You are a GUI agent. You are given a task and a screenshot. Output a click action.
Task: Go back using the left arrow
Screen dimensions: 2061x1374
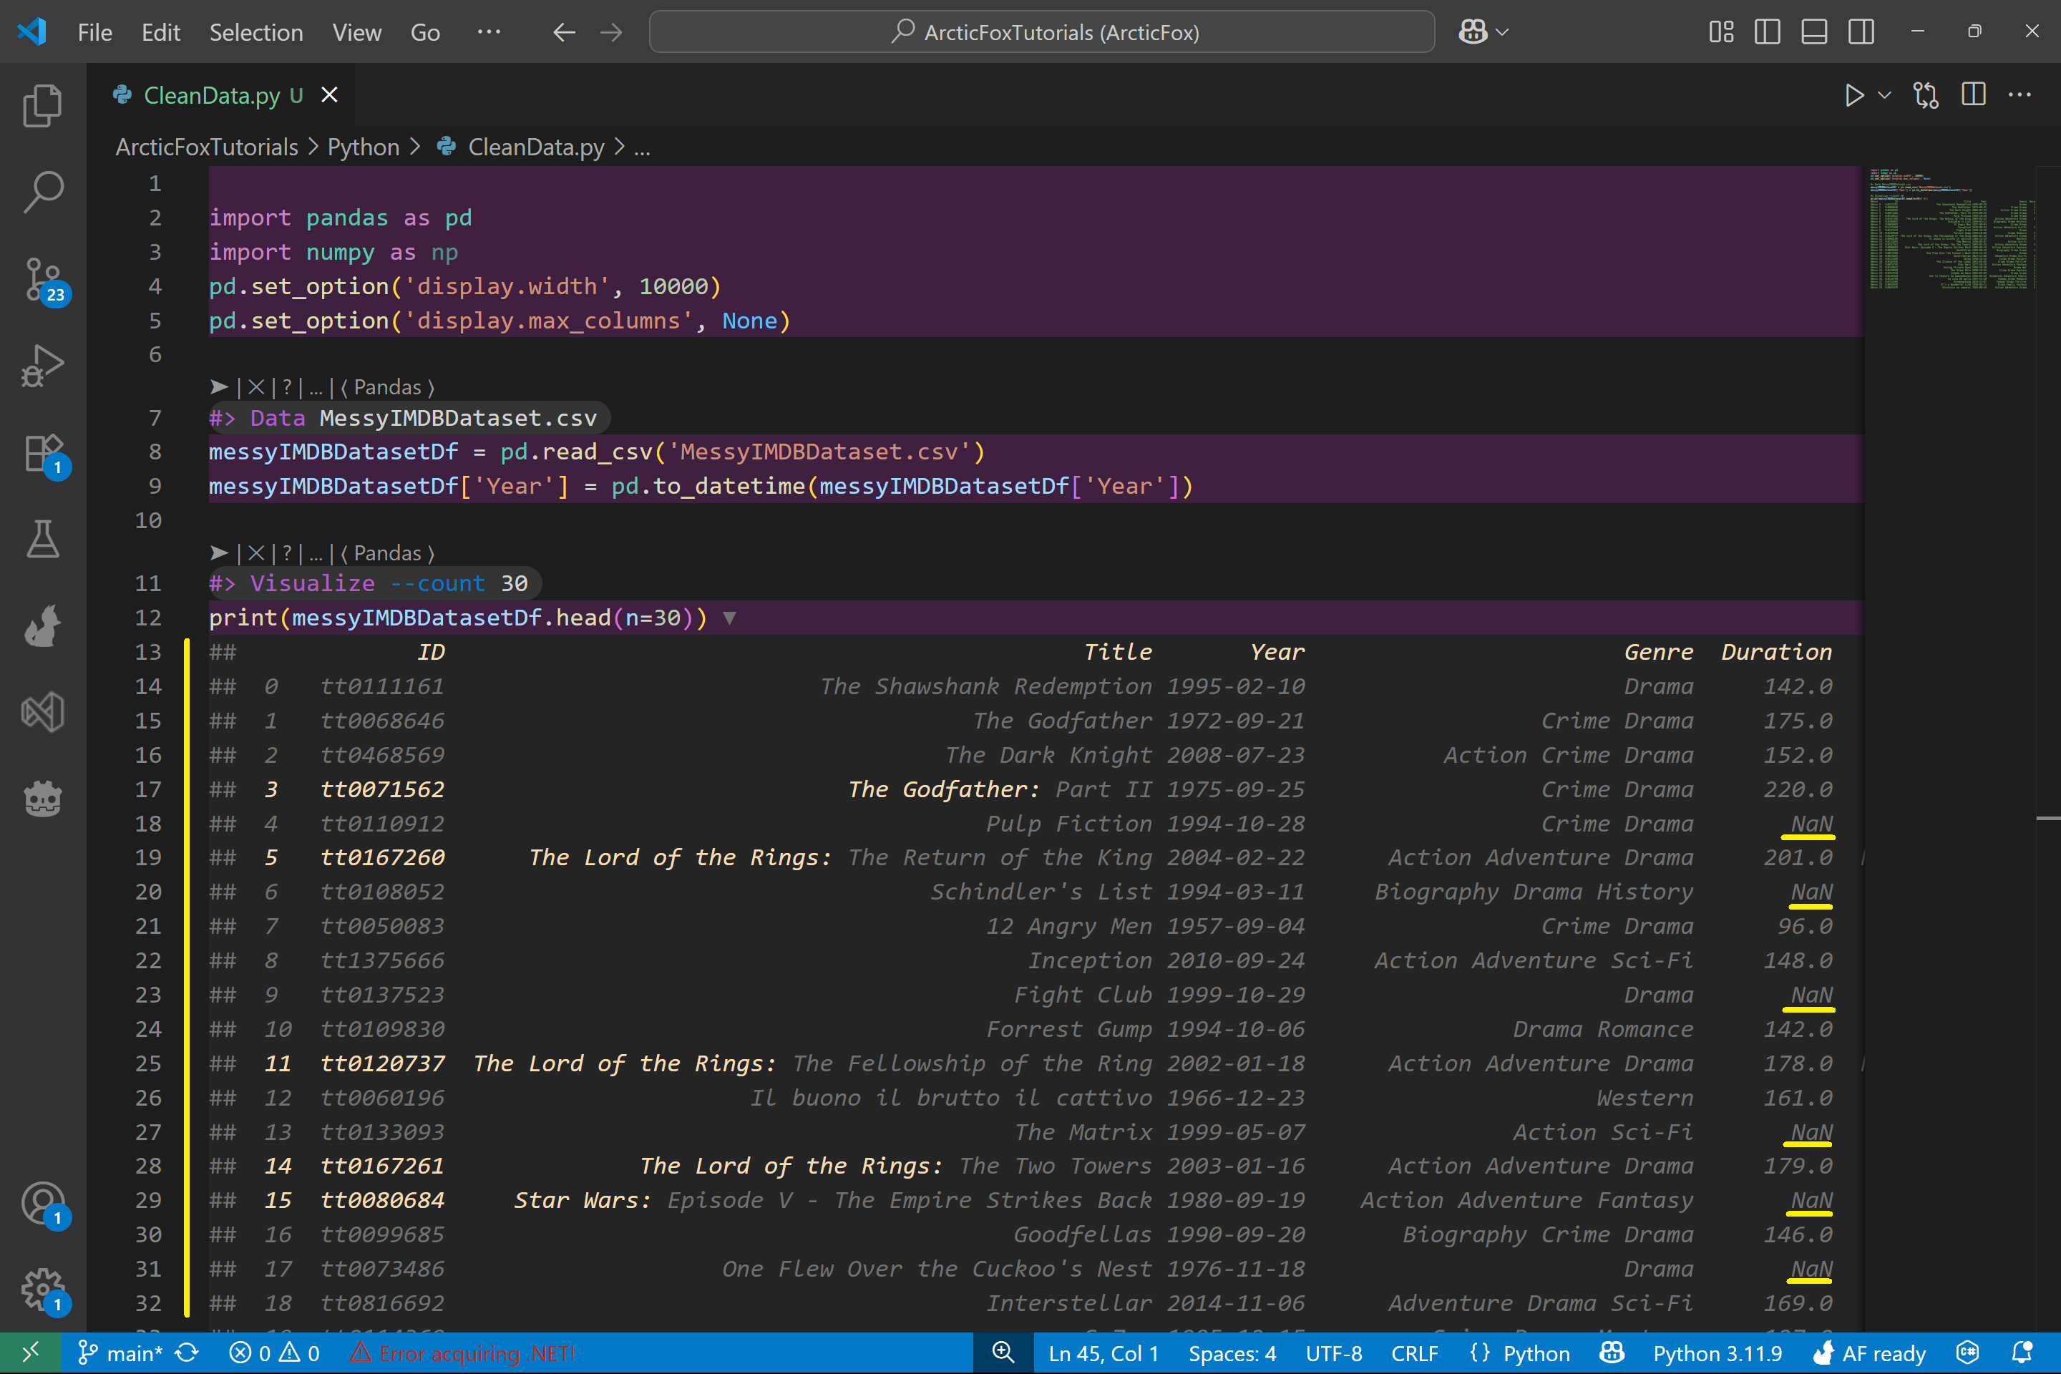565,32
